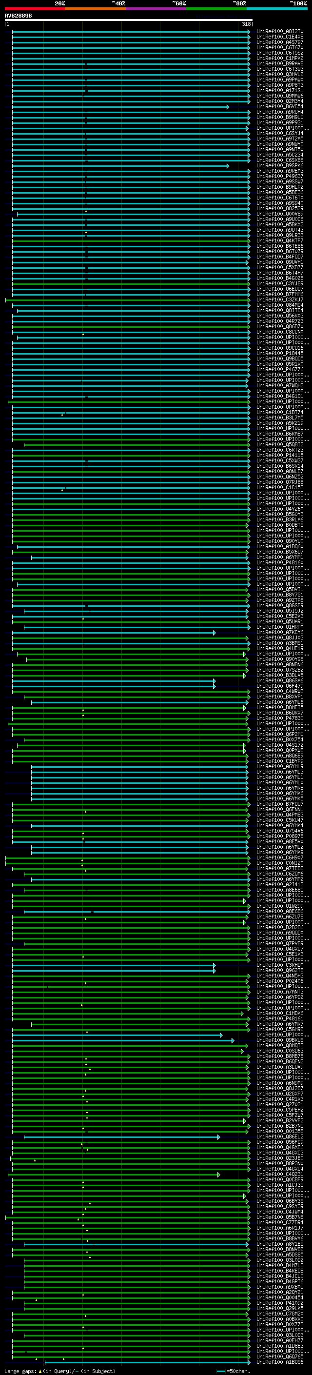Select the UniRef100_A7WQH2 label

280,385
